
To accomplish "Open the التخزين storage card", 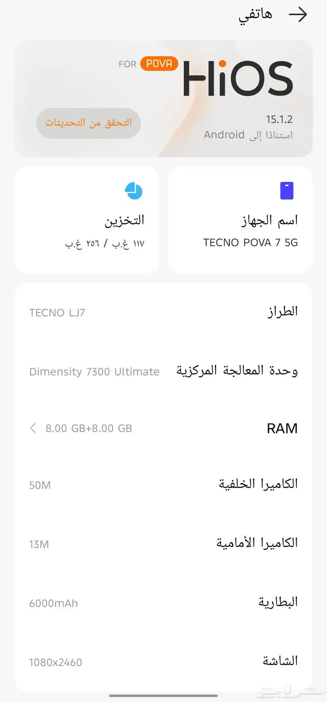I will [x=87, y=220].
